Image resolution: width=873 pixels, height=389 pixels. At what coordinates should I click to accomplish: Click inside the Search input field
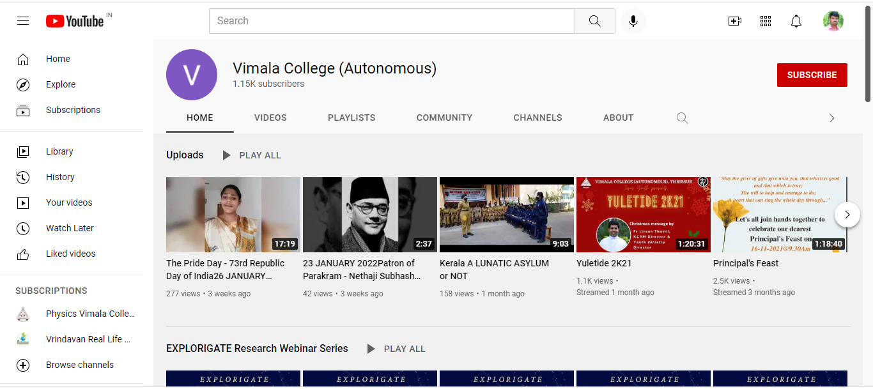[x=392, y=21]
